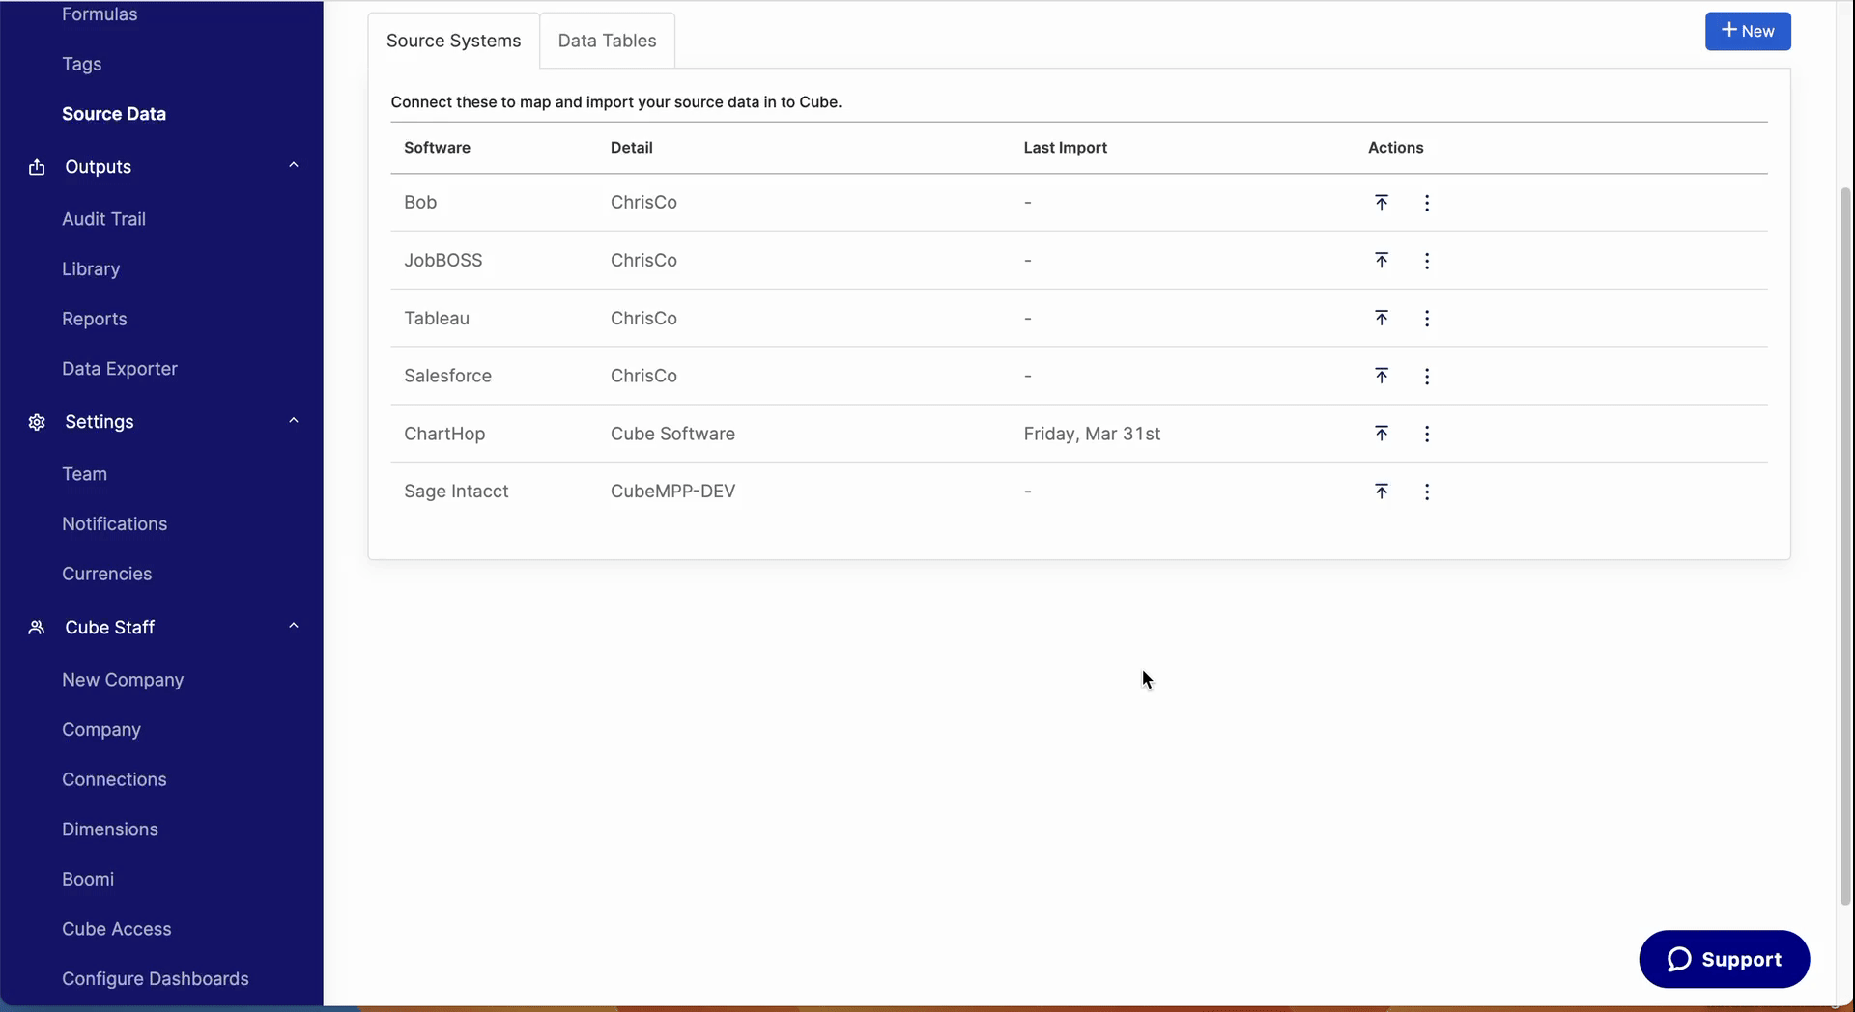Click the page vertical scrollbar
The image size is (1855, 1012).
click(1845, 546)
